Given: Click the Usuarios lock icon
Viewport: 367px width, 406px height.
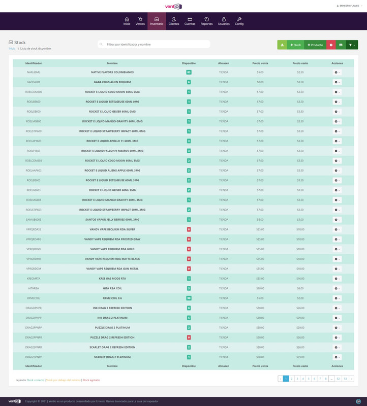Looking at the screenshot, I should [x=224, y=19].
